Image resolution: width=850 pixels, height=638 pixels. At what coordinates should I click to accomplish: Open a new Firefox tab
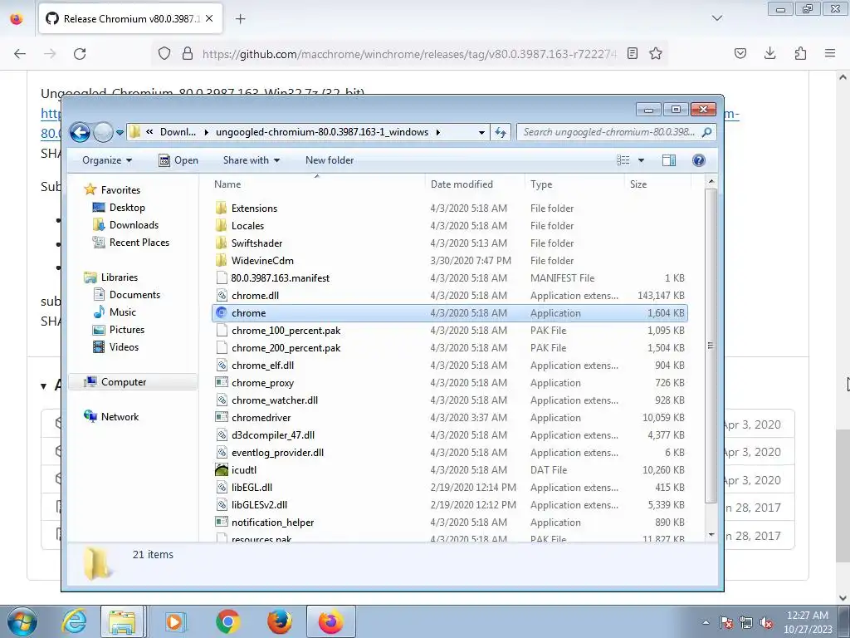pos(240,19)
